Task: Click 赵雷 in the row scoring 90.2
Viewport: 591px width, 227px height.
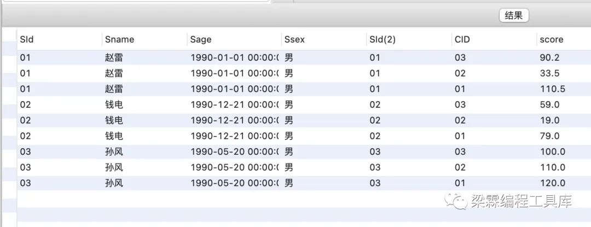Action: pyautogui.click(x=114, y=57)
